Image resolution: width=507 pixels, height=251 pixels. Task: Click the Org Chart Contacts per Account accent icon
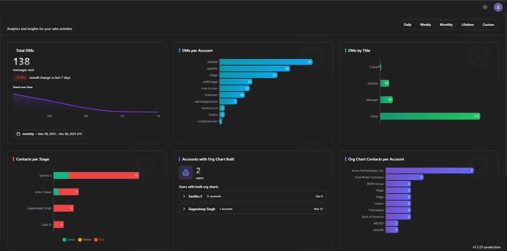pyautogui.click(x=345, y=159)
